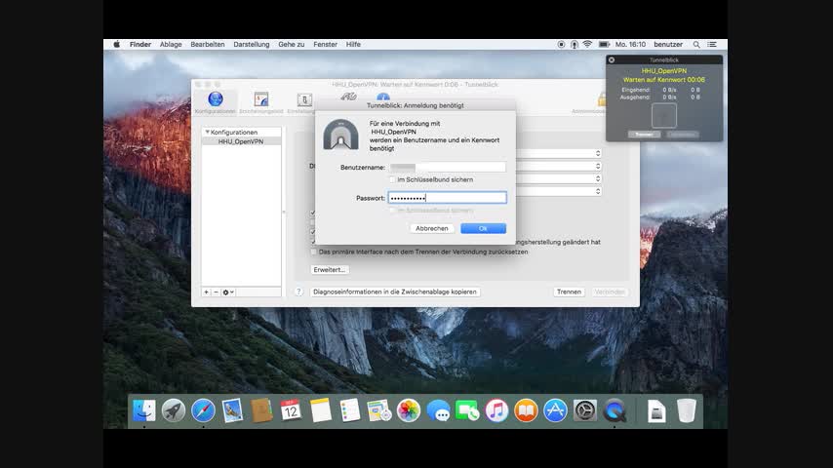Open the App Store from Dock
The width and height of the screenshot is (833, 468).
555,410
